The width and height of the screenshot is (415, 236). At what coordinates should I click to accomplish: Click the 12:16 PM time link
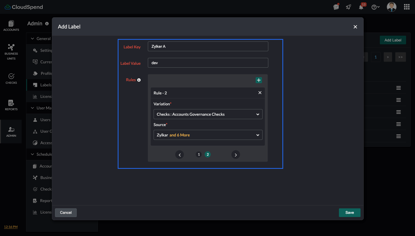click(x=11, y=227)
